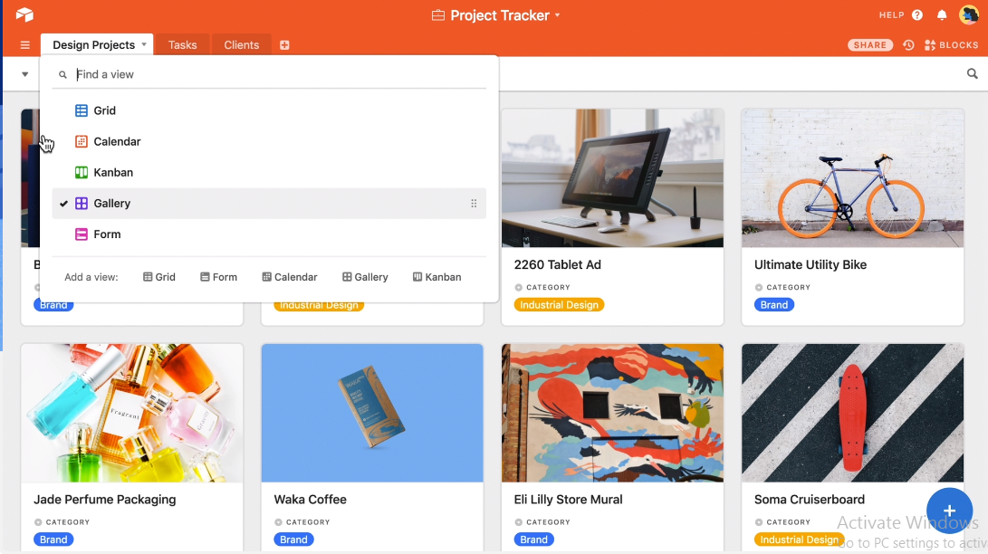
Task: Select the checked Gallery view
Action: 269,204
